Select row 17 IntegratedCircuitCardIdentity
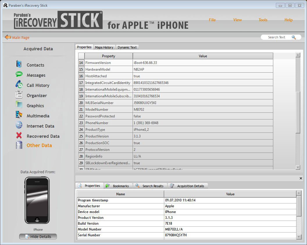Screen dimensions: 307x245 tap(176, 83)
